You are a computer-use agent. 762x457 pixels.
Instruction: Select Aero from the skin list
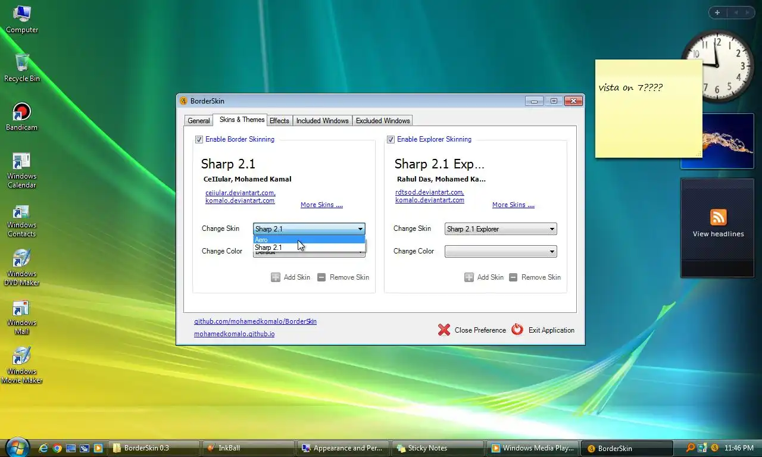pos(309,240)
